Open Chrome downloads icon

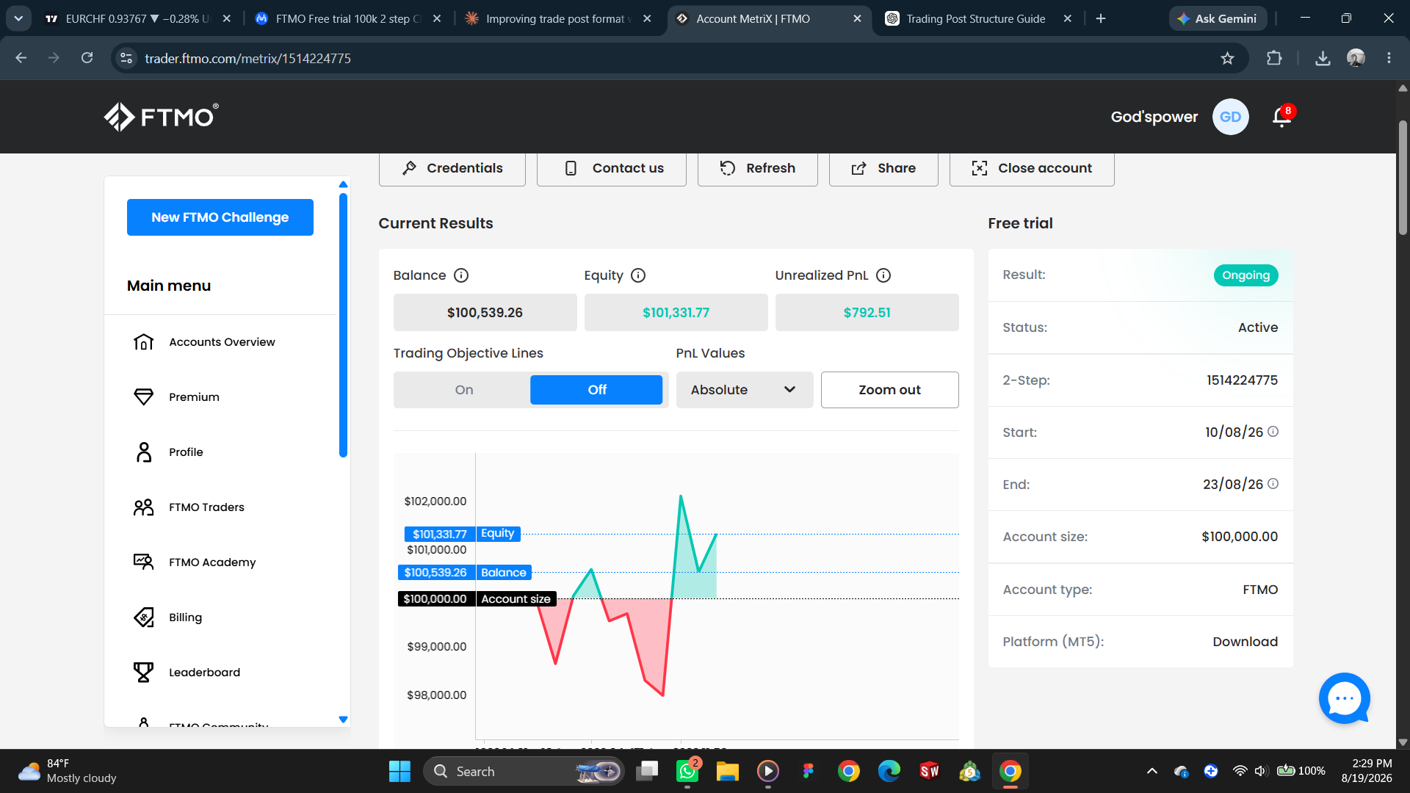(x=1323, y=58)
